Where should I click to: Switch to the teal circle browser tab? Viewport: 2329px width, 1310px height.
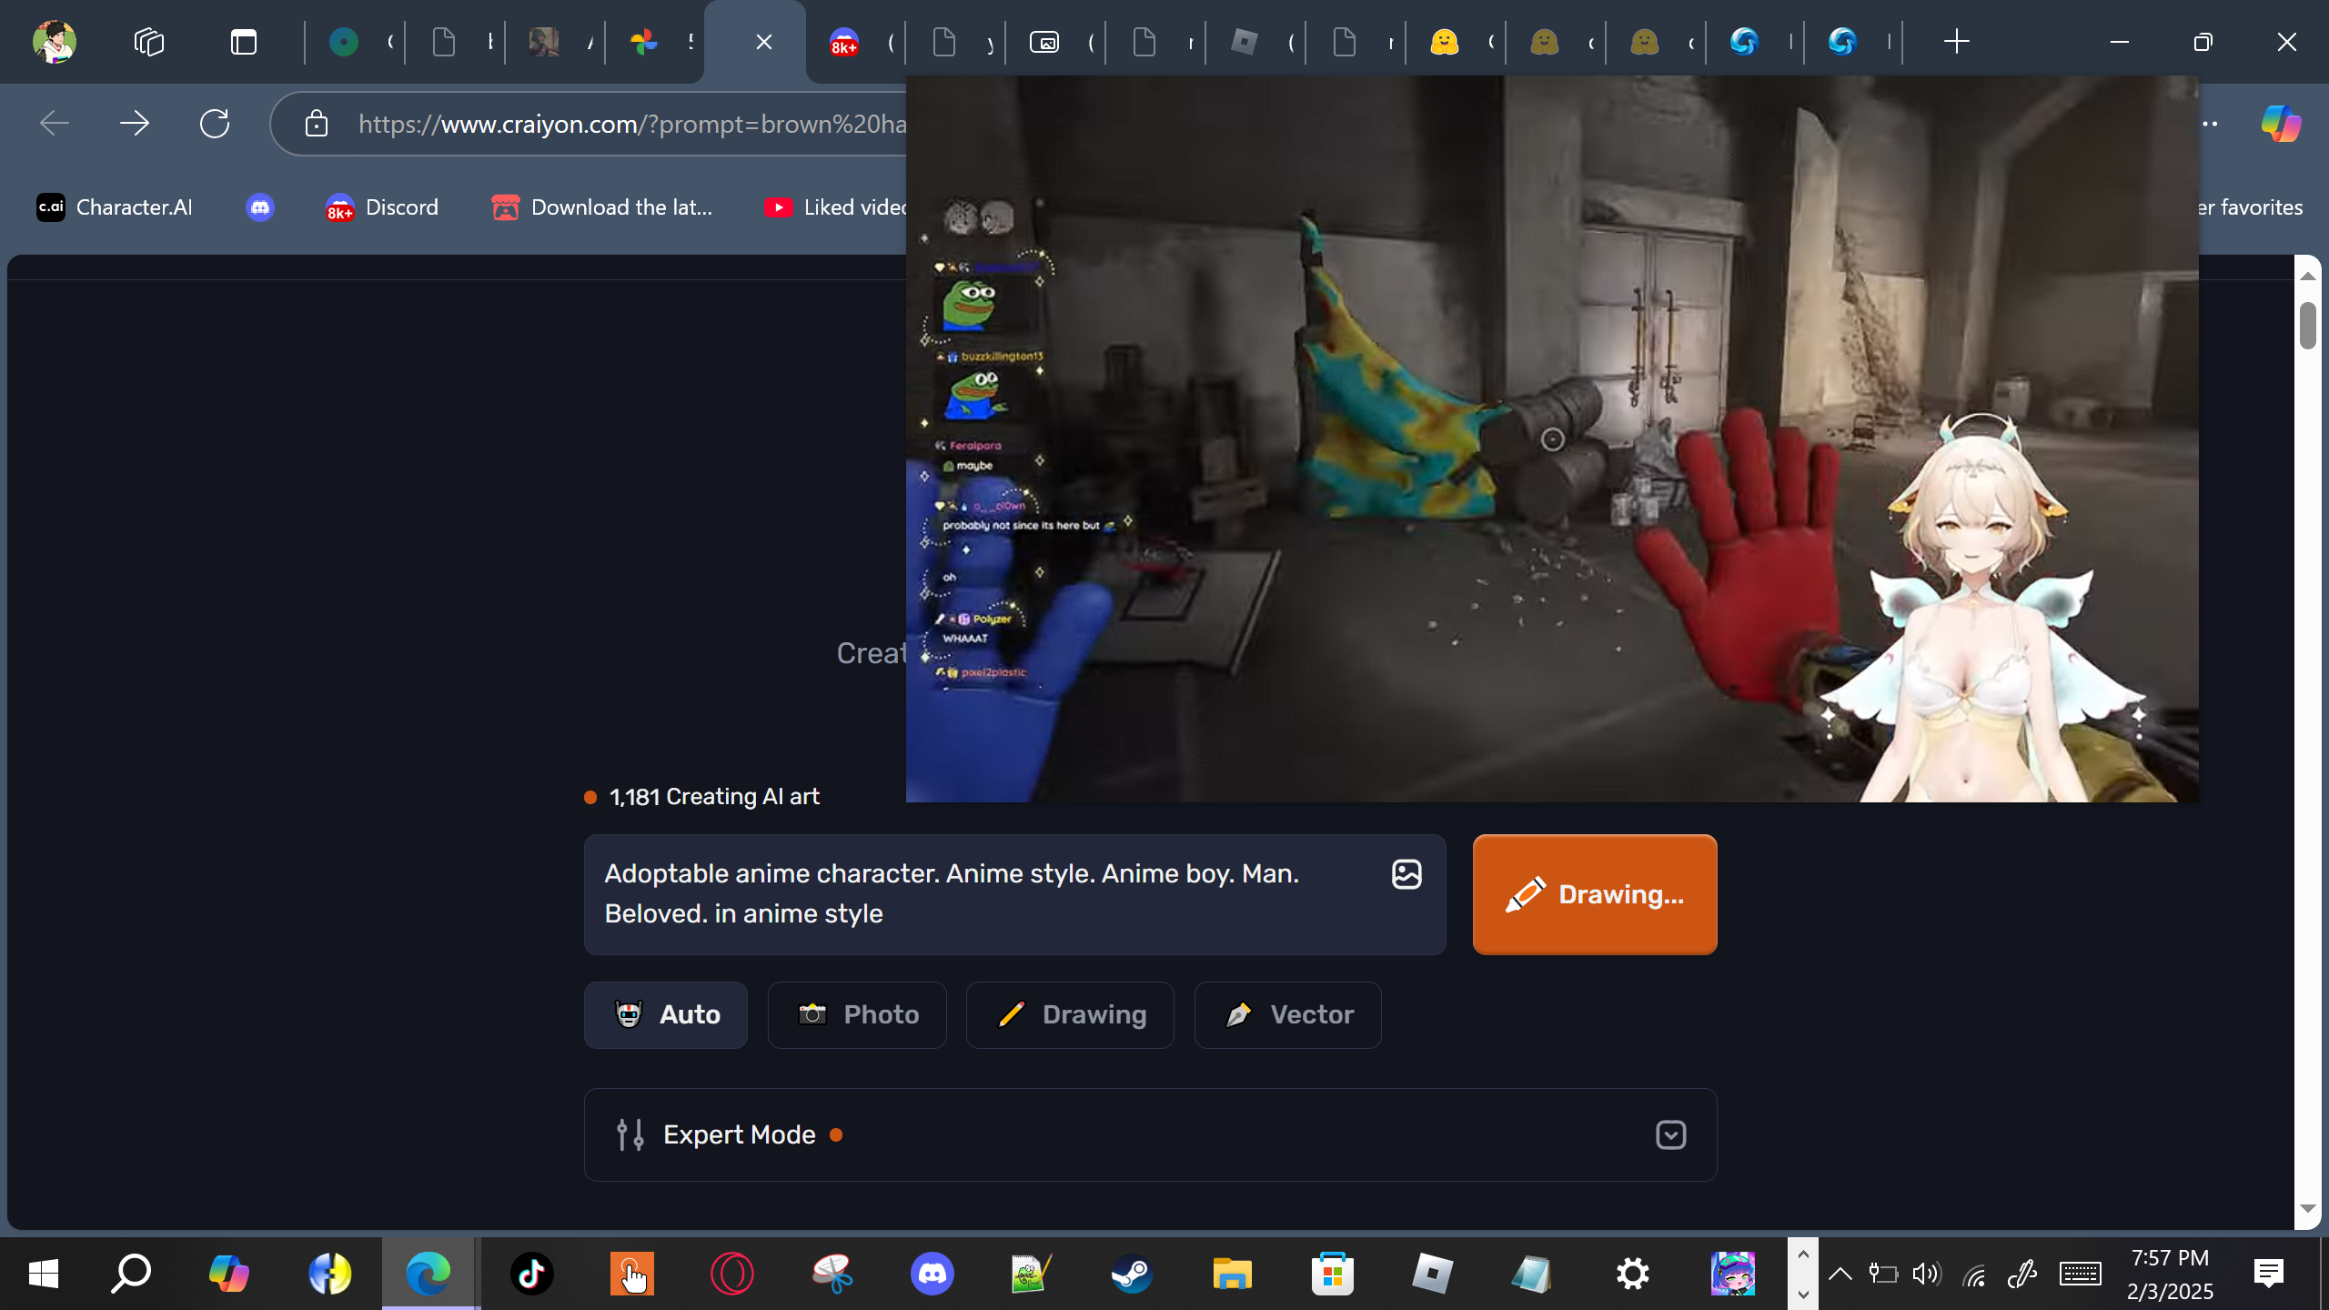click(355, 42)
